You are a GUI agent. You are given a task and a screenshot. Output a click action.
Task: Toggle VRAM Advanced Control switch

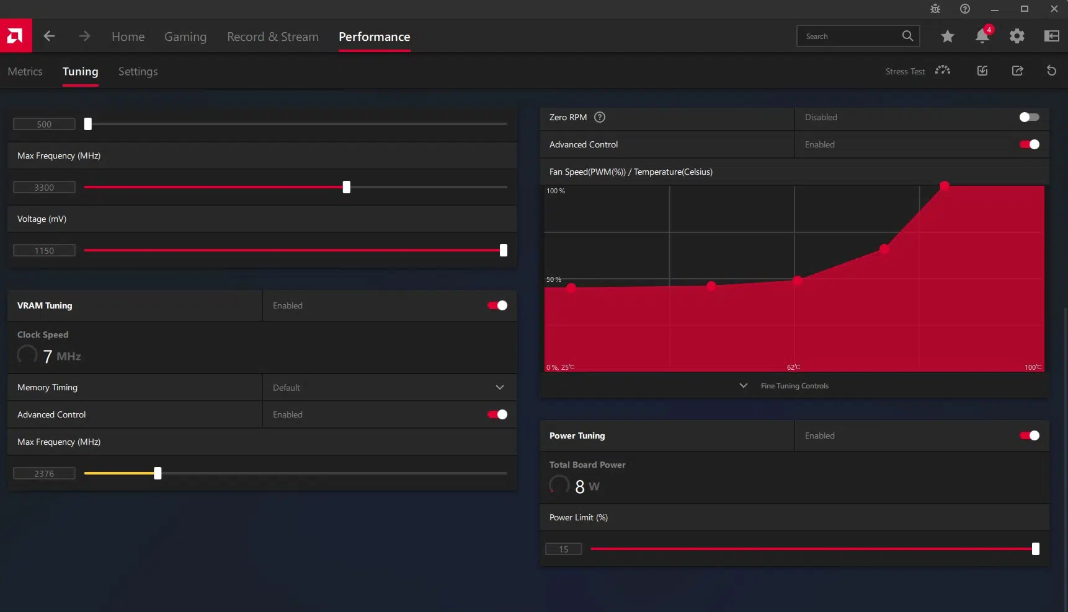click(x=497, y=414)
